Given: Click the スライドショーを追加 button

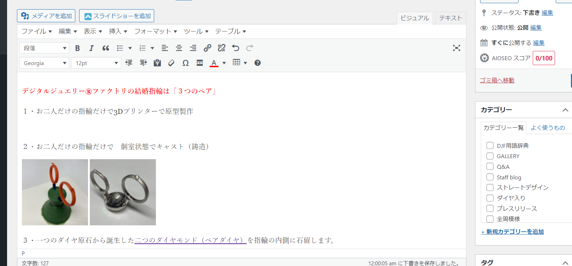Looking at the screenshot, I should (x=117, y=16).
